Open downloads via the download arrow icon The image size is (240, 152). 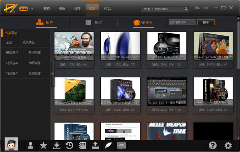click(x=56, y=146)
